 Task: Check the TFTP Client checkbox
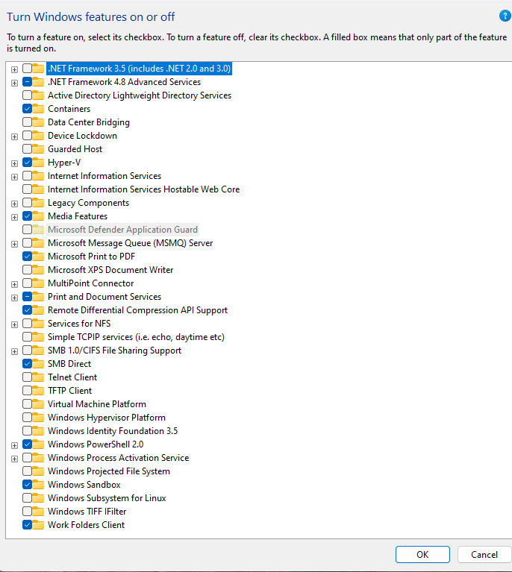(27, 391)
